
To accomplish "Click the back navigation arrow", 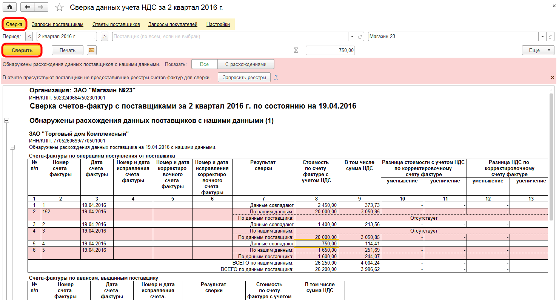I will [27, 7].
